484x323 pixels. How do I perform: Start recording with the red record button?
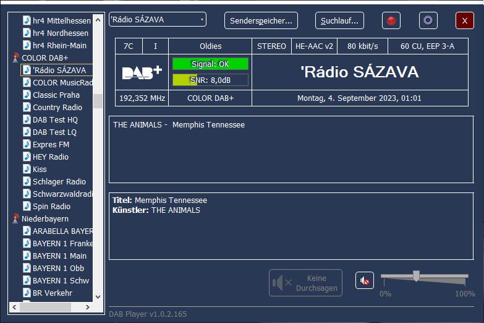pyautogui.click(x=391, y=20)
